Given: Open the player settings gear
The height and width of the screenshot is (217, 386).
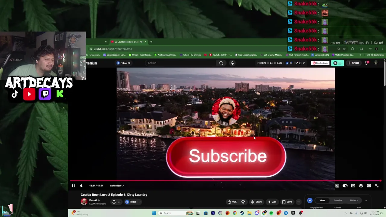Looking at the screenshot, I should pos(361,186).
